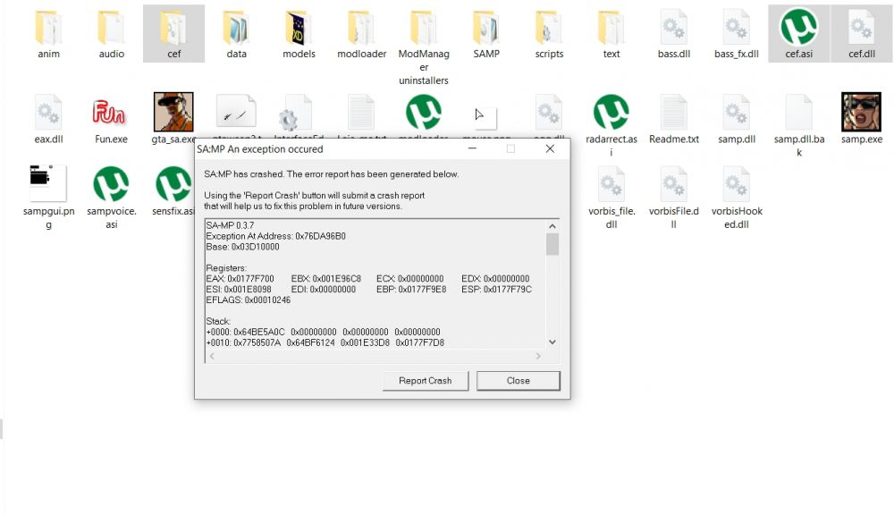This screenshot has height=515, width=894.
Task: Open the anim folder
Action: 48,33
